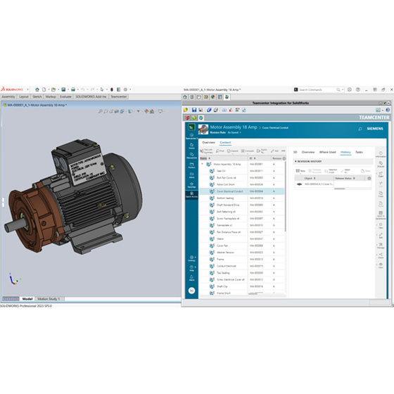Click the motor thumbnail image in header

pyautogui.click(x=203, y=129)
